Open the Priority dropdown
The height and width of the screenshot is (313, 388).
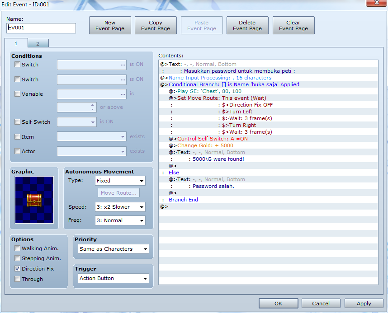coord(114,249)
